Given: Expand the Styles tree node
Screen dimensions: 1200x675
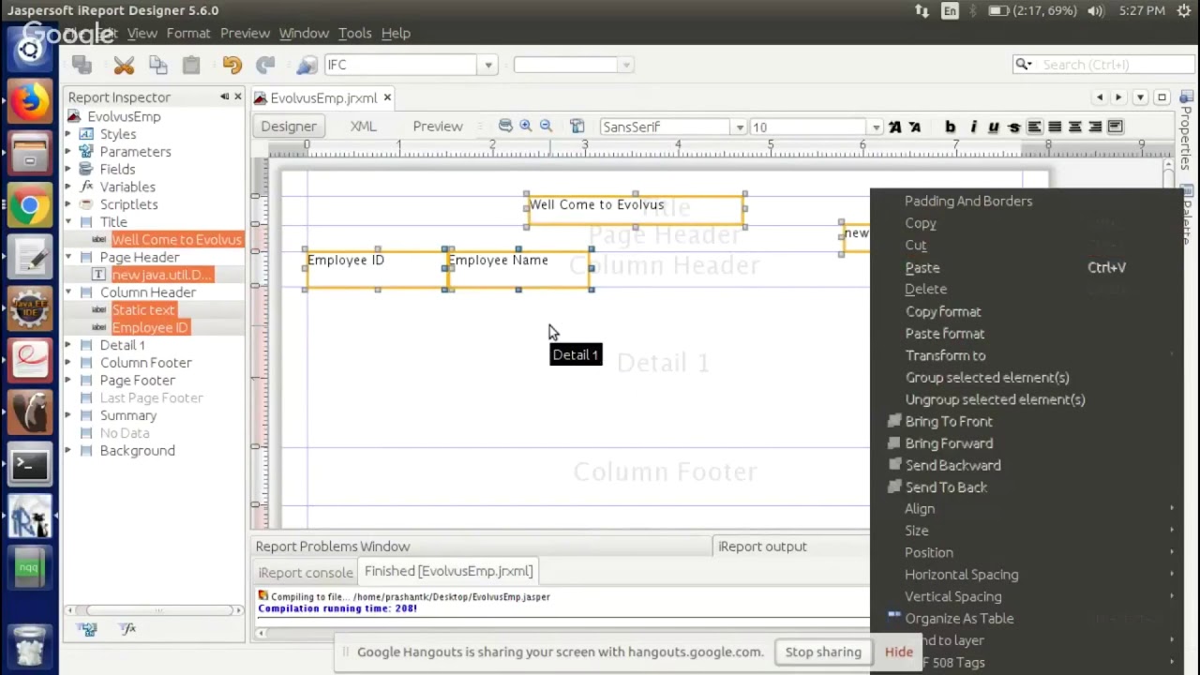Looking at the screenshot, I should pyautogui.click(x=67, y=134).
